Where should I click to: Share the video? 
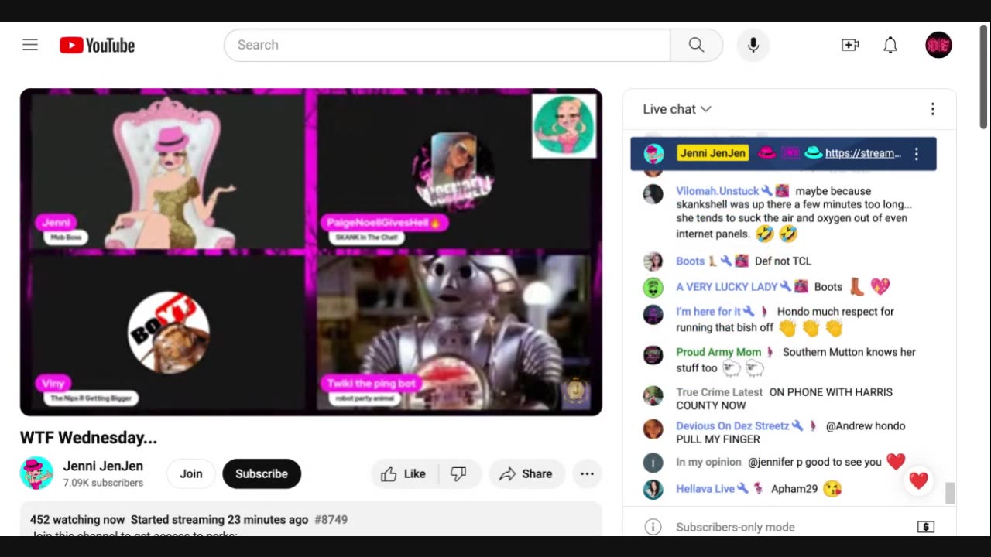tap(526, 473)
